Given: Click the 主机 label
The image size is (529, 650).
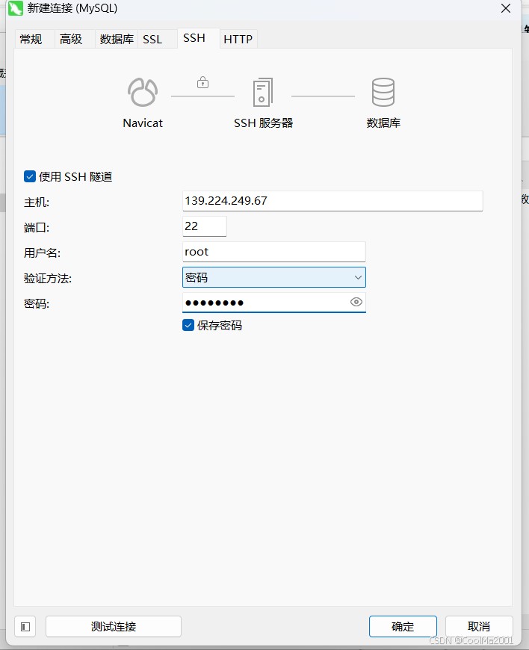Looking at the screenshot, I should [37, 202].
